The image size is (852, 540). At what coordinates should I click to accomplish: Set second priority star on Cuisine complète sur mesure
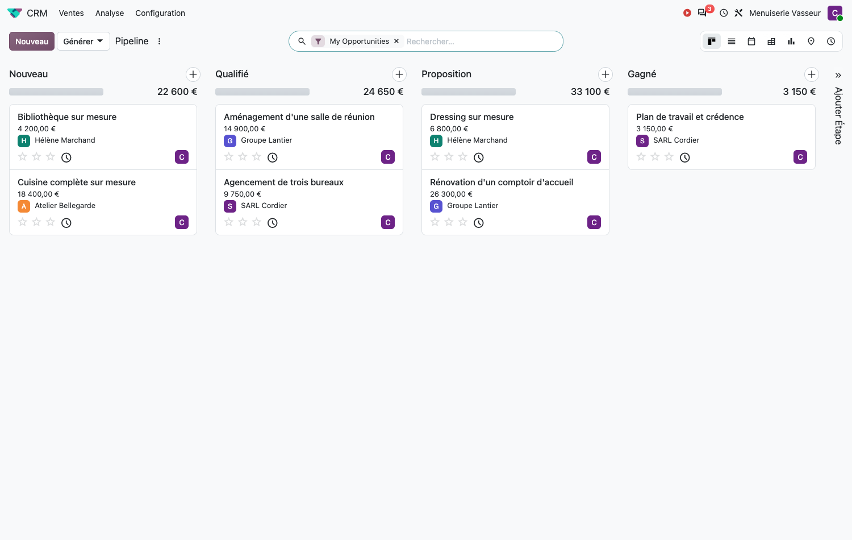36,222
